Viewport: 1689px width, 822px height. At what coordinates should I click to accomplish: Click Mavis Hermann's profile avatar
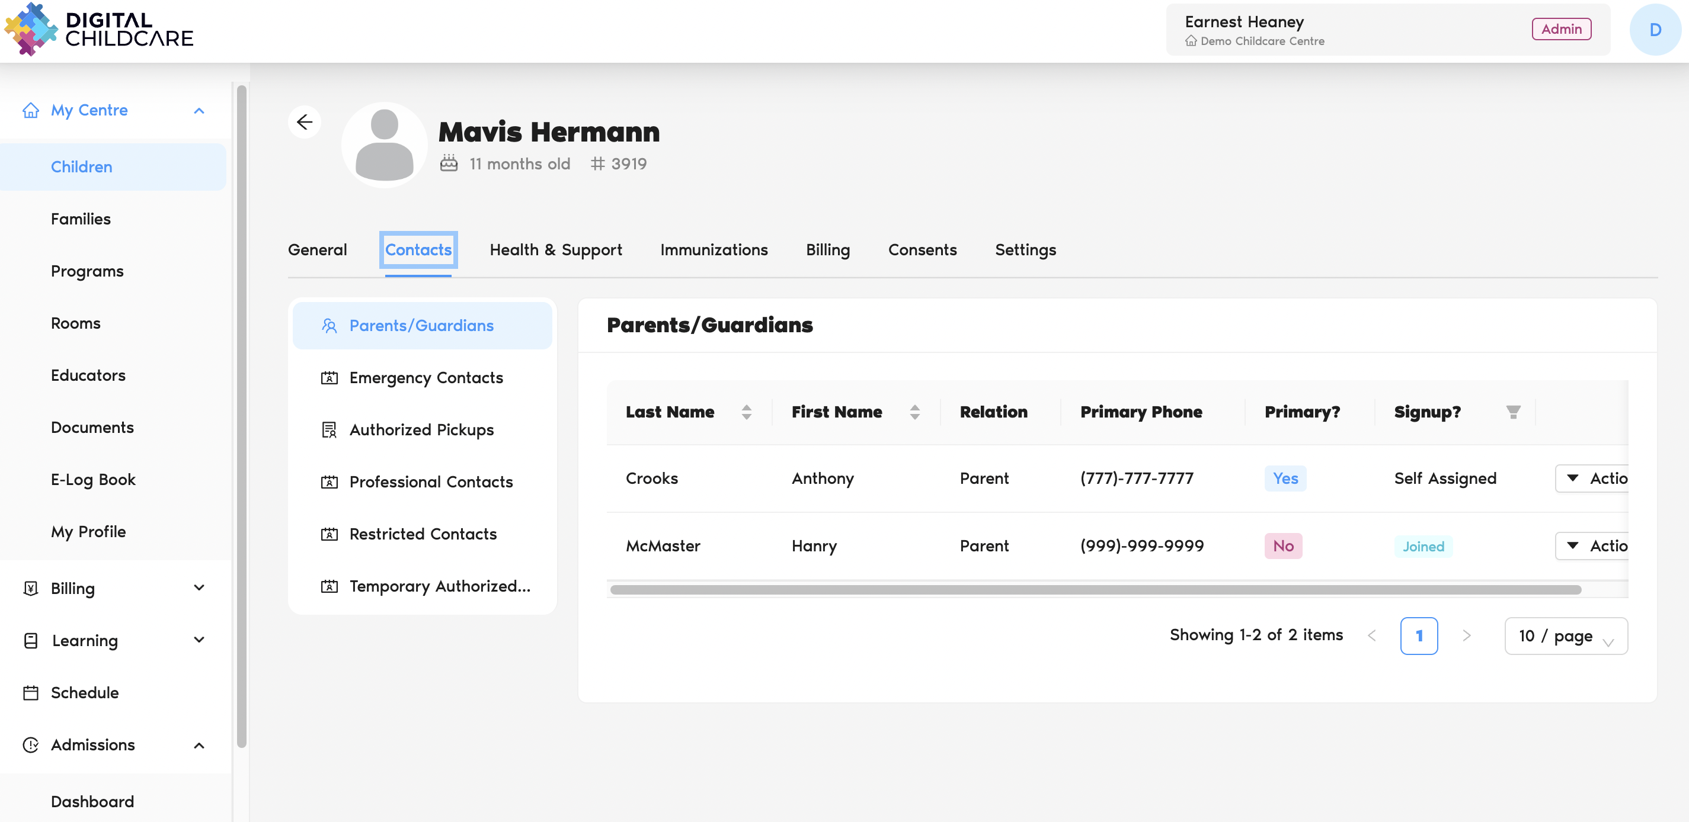click(384, 146)
